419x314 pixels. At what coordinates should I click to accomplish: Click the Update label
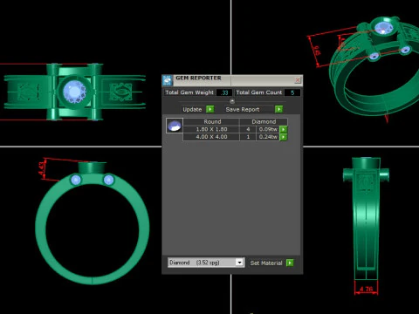pos(192,109)
